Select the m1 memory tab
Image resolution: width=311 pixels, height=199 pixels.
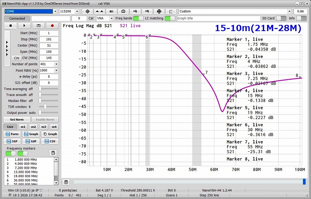pyautogui.click(x=23, y=127)
